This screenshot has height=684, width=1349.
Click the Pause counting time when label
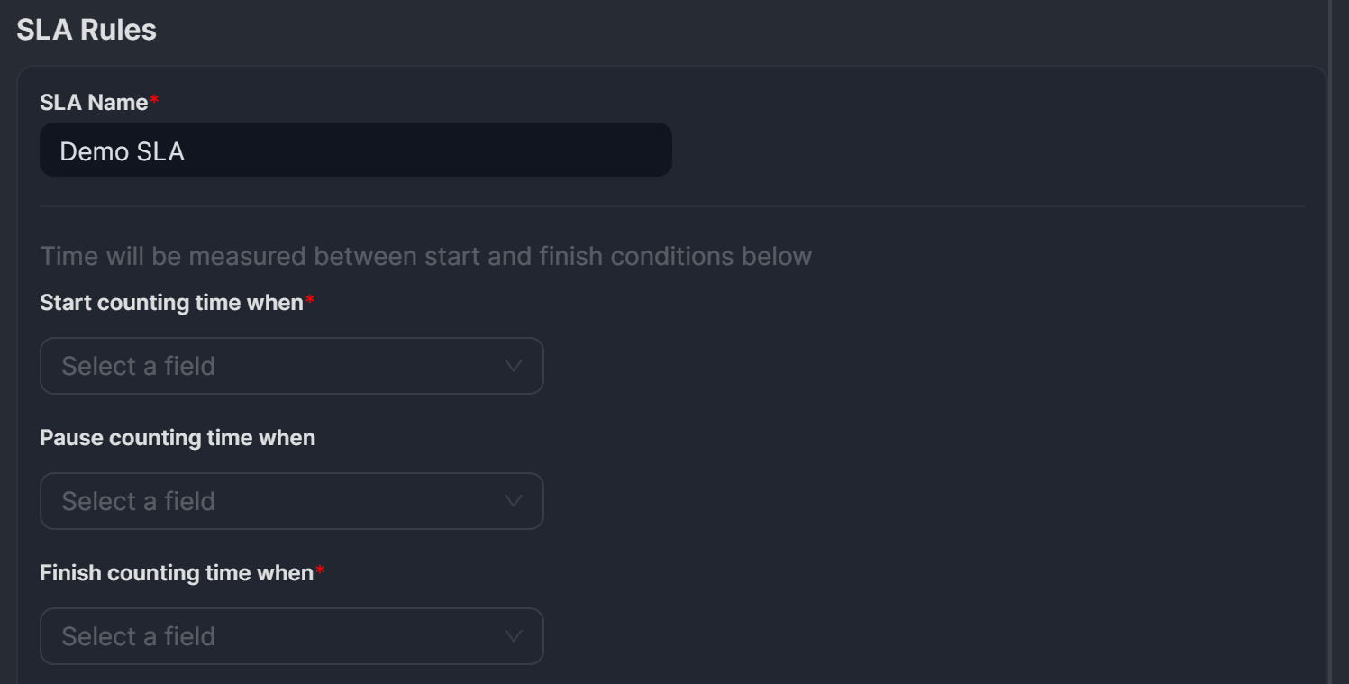[x=178, y=438]
